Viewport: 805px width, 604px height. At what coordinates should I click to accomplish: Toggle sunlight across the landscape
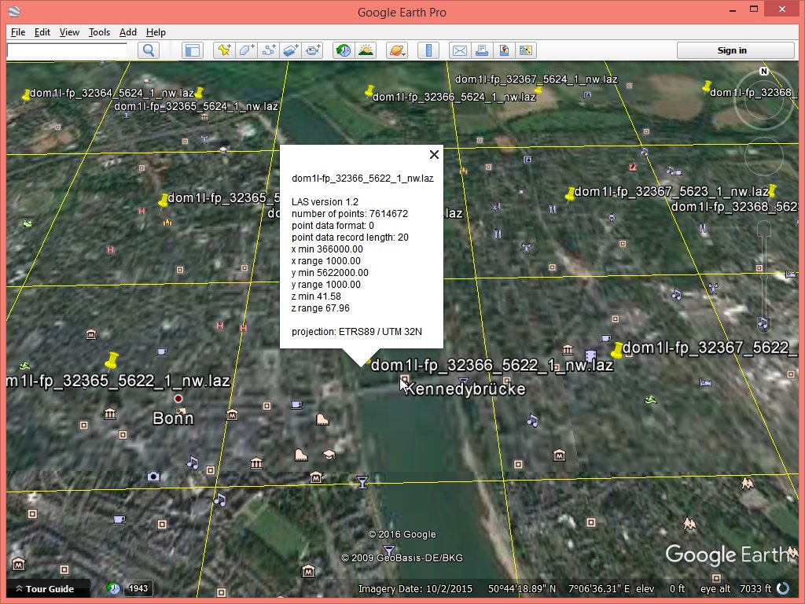(366, 50)
